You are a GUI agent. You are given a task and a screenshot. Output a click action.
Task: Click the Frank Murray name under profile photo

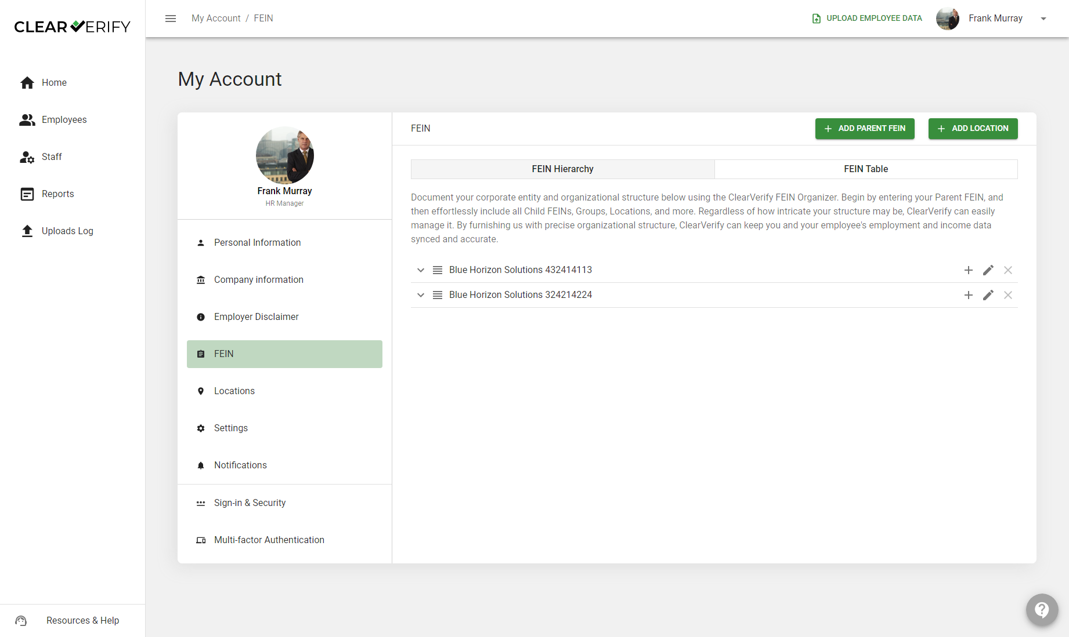tap(285, 191)
